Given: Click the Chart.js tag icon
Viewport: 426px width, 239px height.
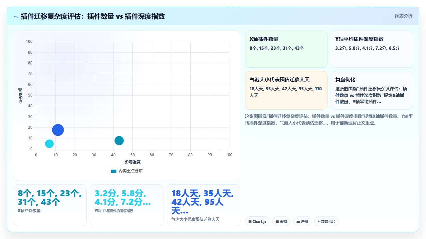Looking at the screenshot, I should (250, 222).
